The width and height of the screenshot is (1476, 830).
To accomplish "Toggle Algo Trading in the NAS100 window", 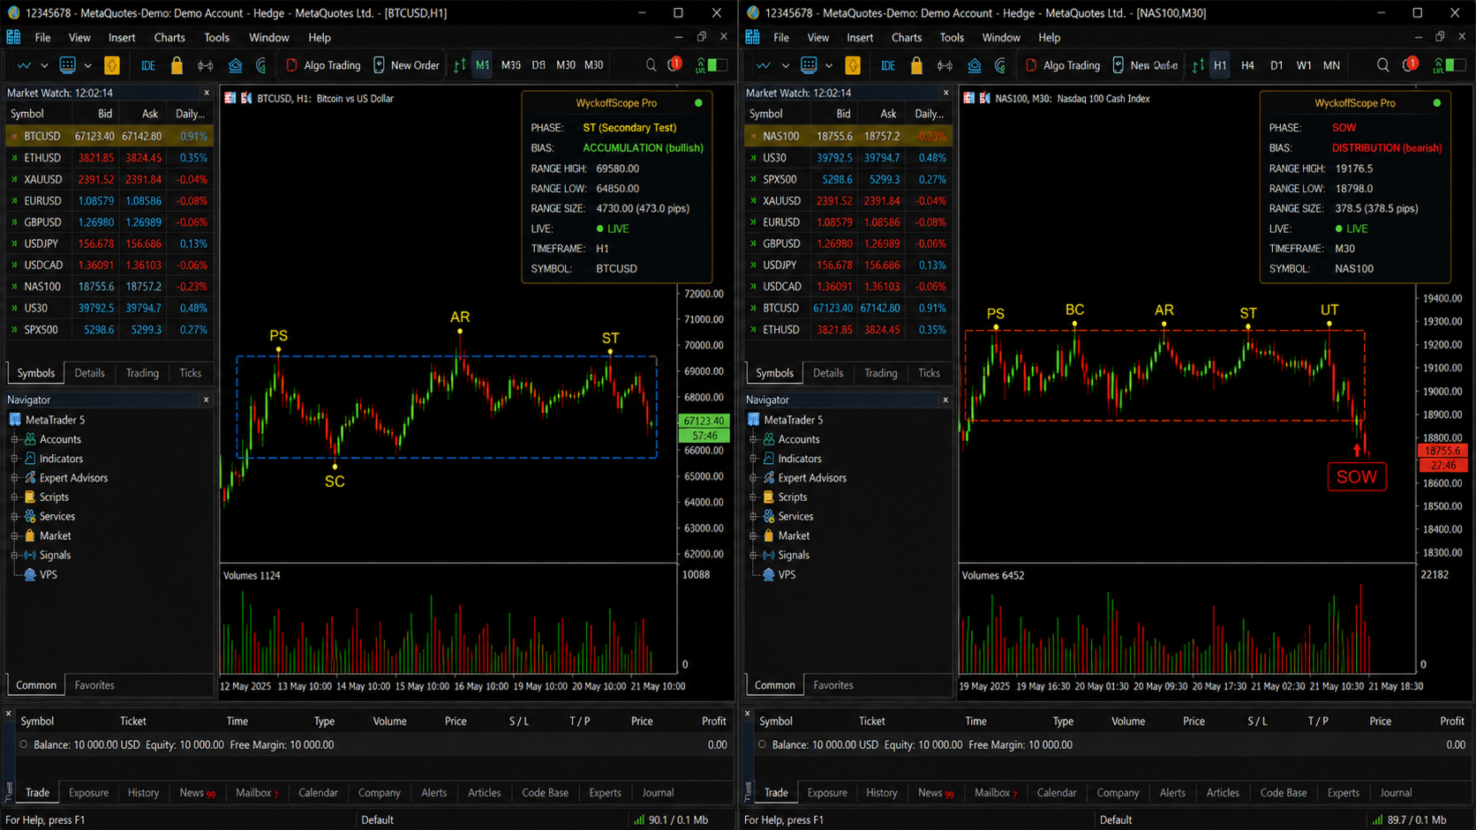I will [1062, 65].
